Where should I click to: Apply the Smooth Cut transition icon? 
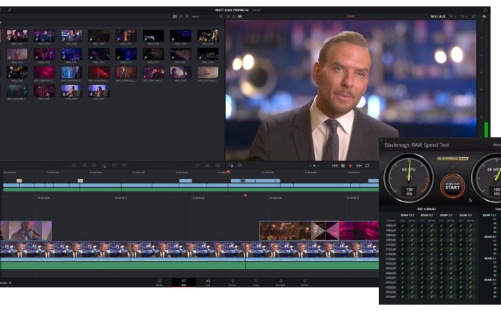(217, 166)
